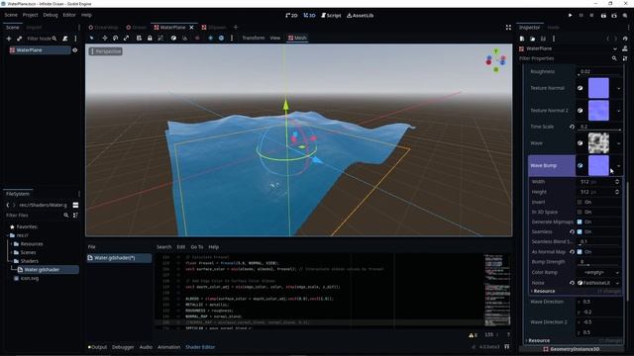The image size is (634, 356).
Task: Open the Mesh menu button
Action: point(297,38)
